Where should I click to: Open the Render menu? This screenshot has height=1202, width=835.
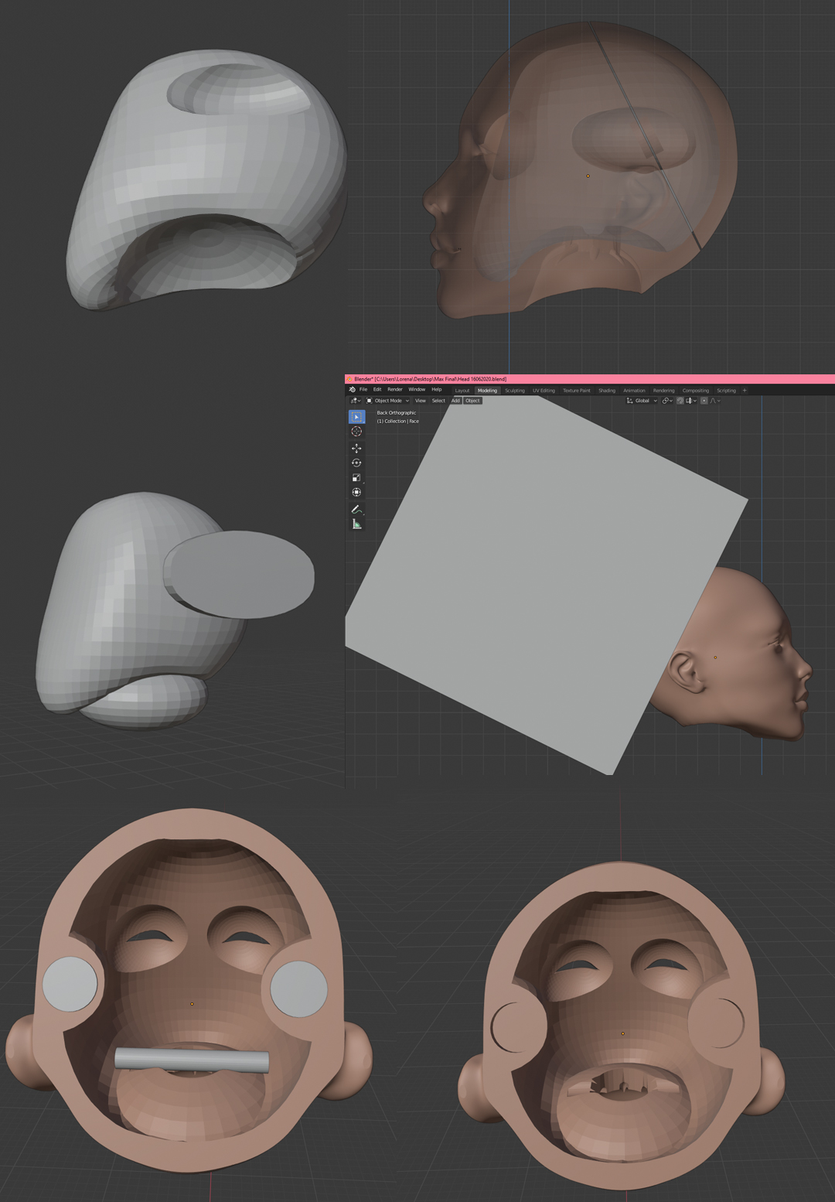(x=395, y=390)
